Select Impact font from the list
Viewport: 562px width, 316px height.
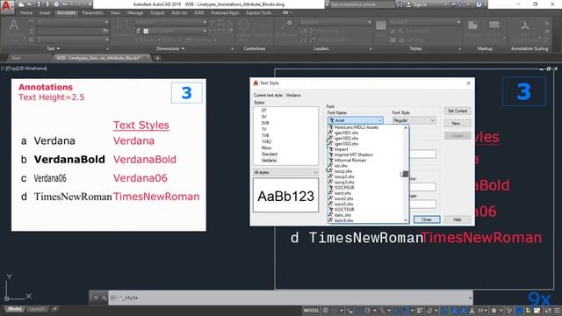click(342, 149)
